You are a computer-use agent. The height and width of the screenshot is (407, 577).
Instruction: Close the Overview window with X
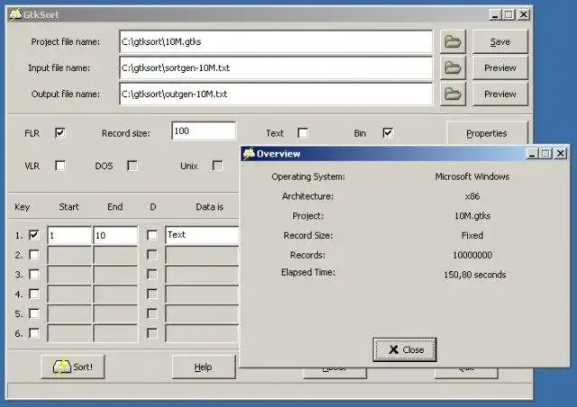(561, 153)
